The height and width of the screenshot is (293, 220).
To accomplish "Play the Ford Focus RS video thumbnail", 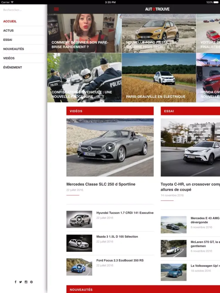I will 79,267.
